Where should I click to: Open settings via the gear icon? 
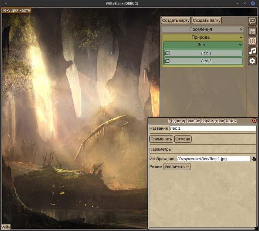[x=252, y=61]
